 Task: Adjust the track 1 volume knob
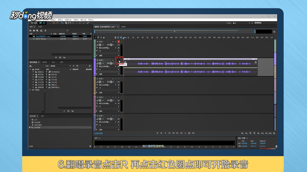[100, 45]
